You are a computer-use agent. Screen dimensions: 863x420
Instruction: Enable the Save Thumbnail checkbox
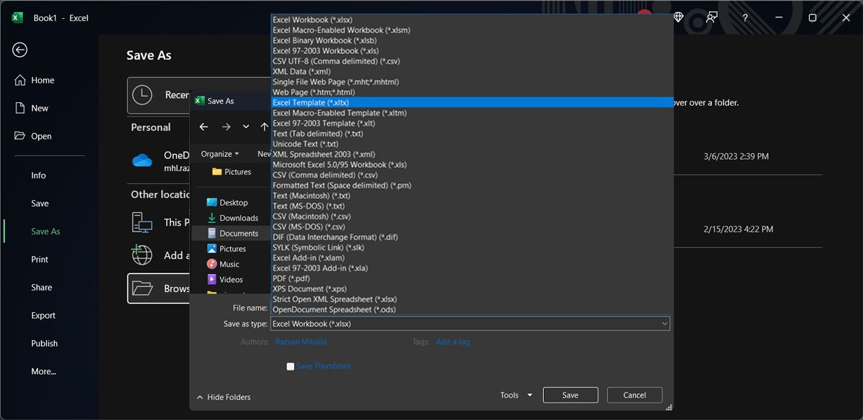click(291, 366)
